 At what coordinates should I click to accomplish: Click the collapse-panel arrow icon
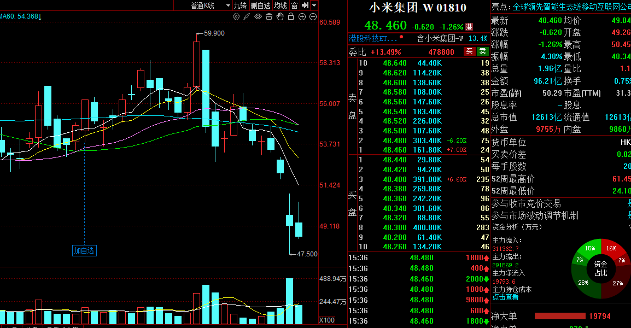click(x=305, y=5)
